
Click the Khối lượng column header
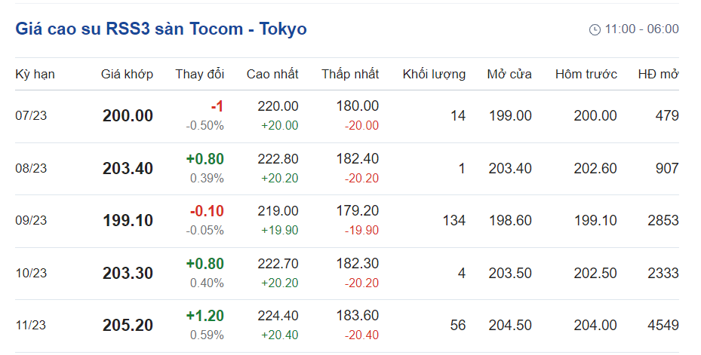(x=434, y=74)
